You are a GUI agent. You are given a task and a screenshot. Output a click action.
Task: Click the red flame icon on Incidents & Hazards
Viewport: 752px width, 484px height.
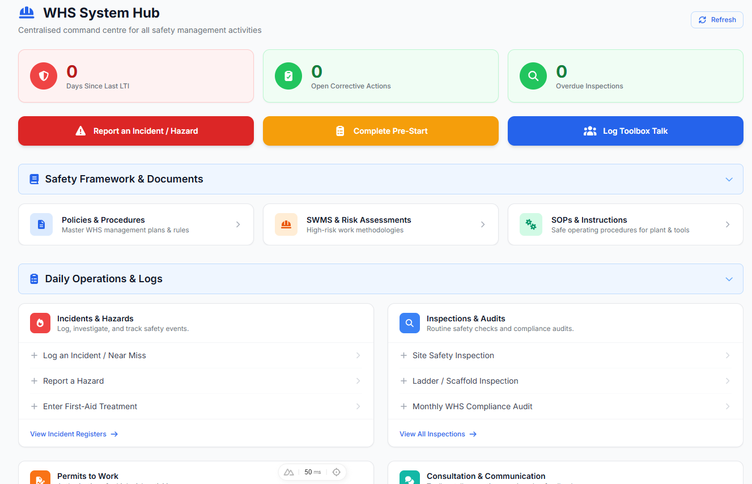40,323
